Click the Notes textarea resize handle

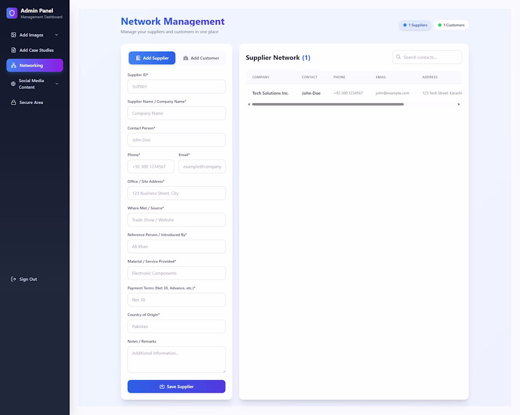click(224, 371)
